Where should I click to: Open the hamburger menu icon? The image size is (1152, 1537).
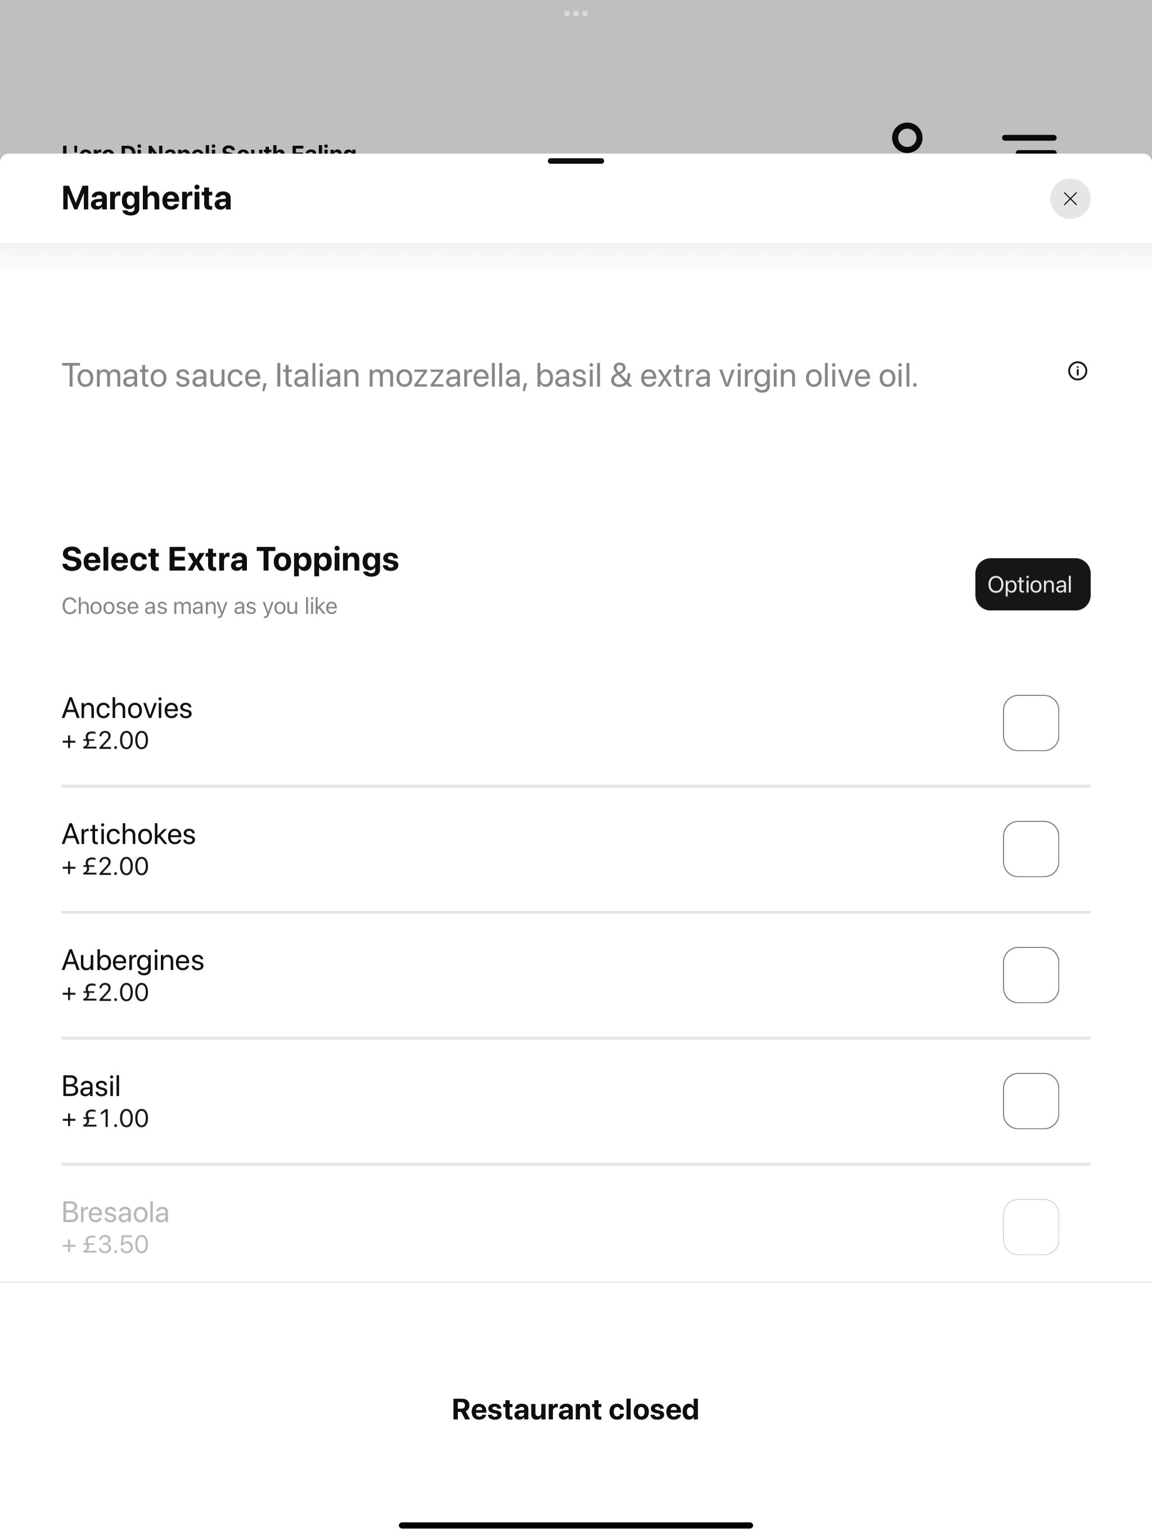pos(1029,143)
